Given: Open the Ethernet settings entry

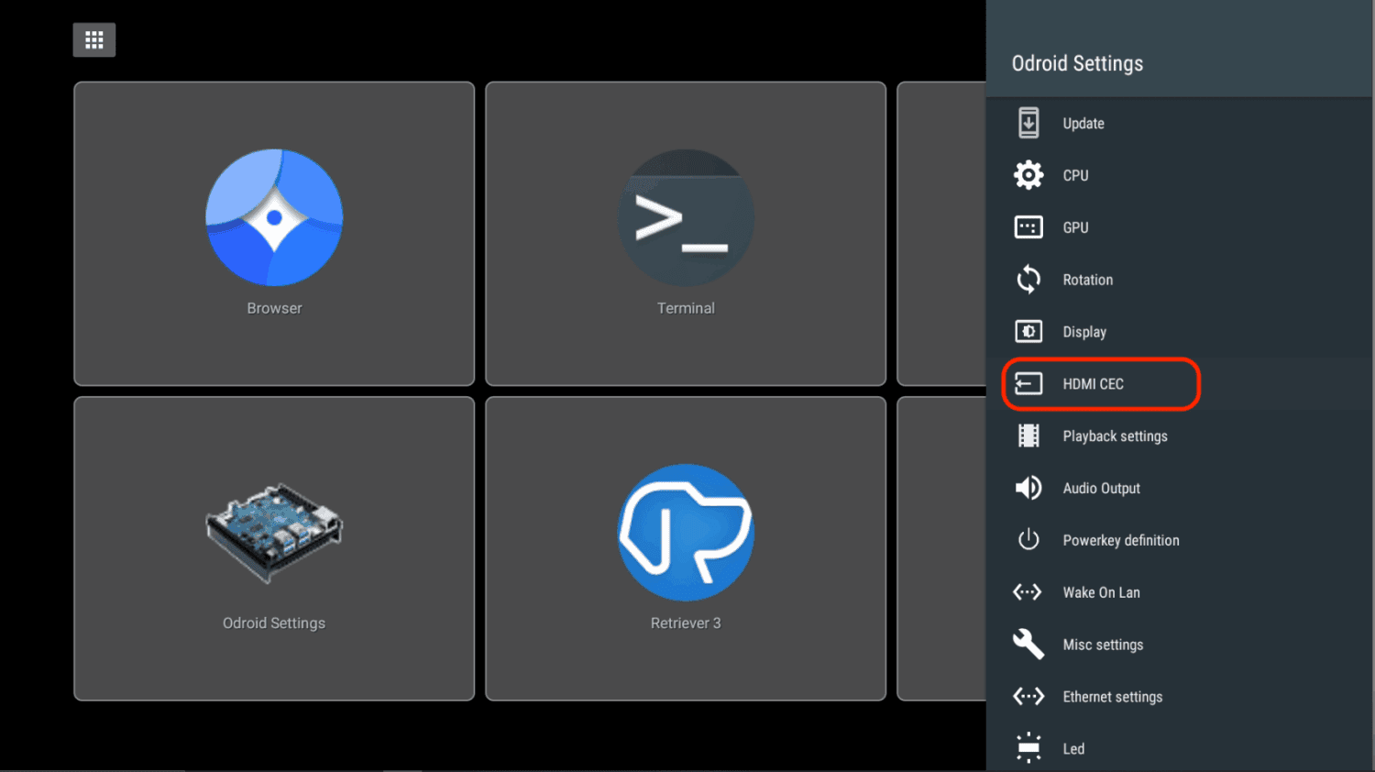Looking at the screenshot, I should click(x=1181, y=697).
